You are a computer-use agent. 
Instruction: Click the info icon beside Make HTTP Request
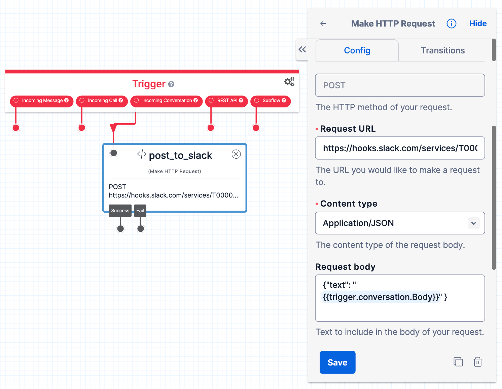[451, 23]
